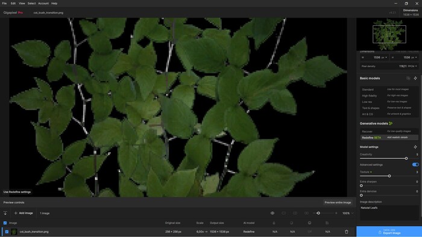
Task: Click the Image description text field
Action: click(389, 213)
